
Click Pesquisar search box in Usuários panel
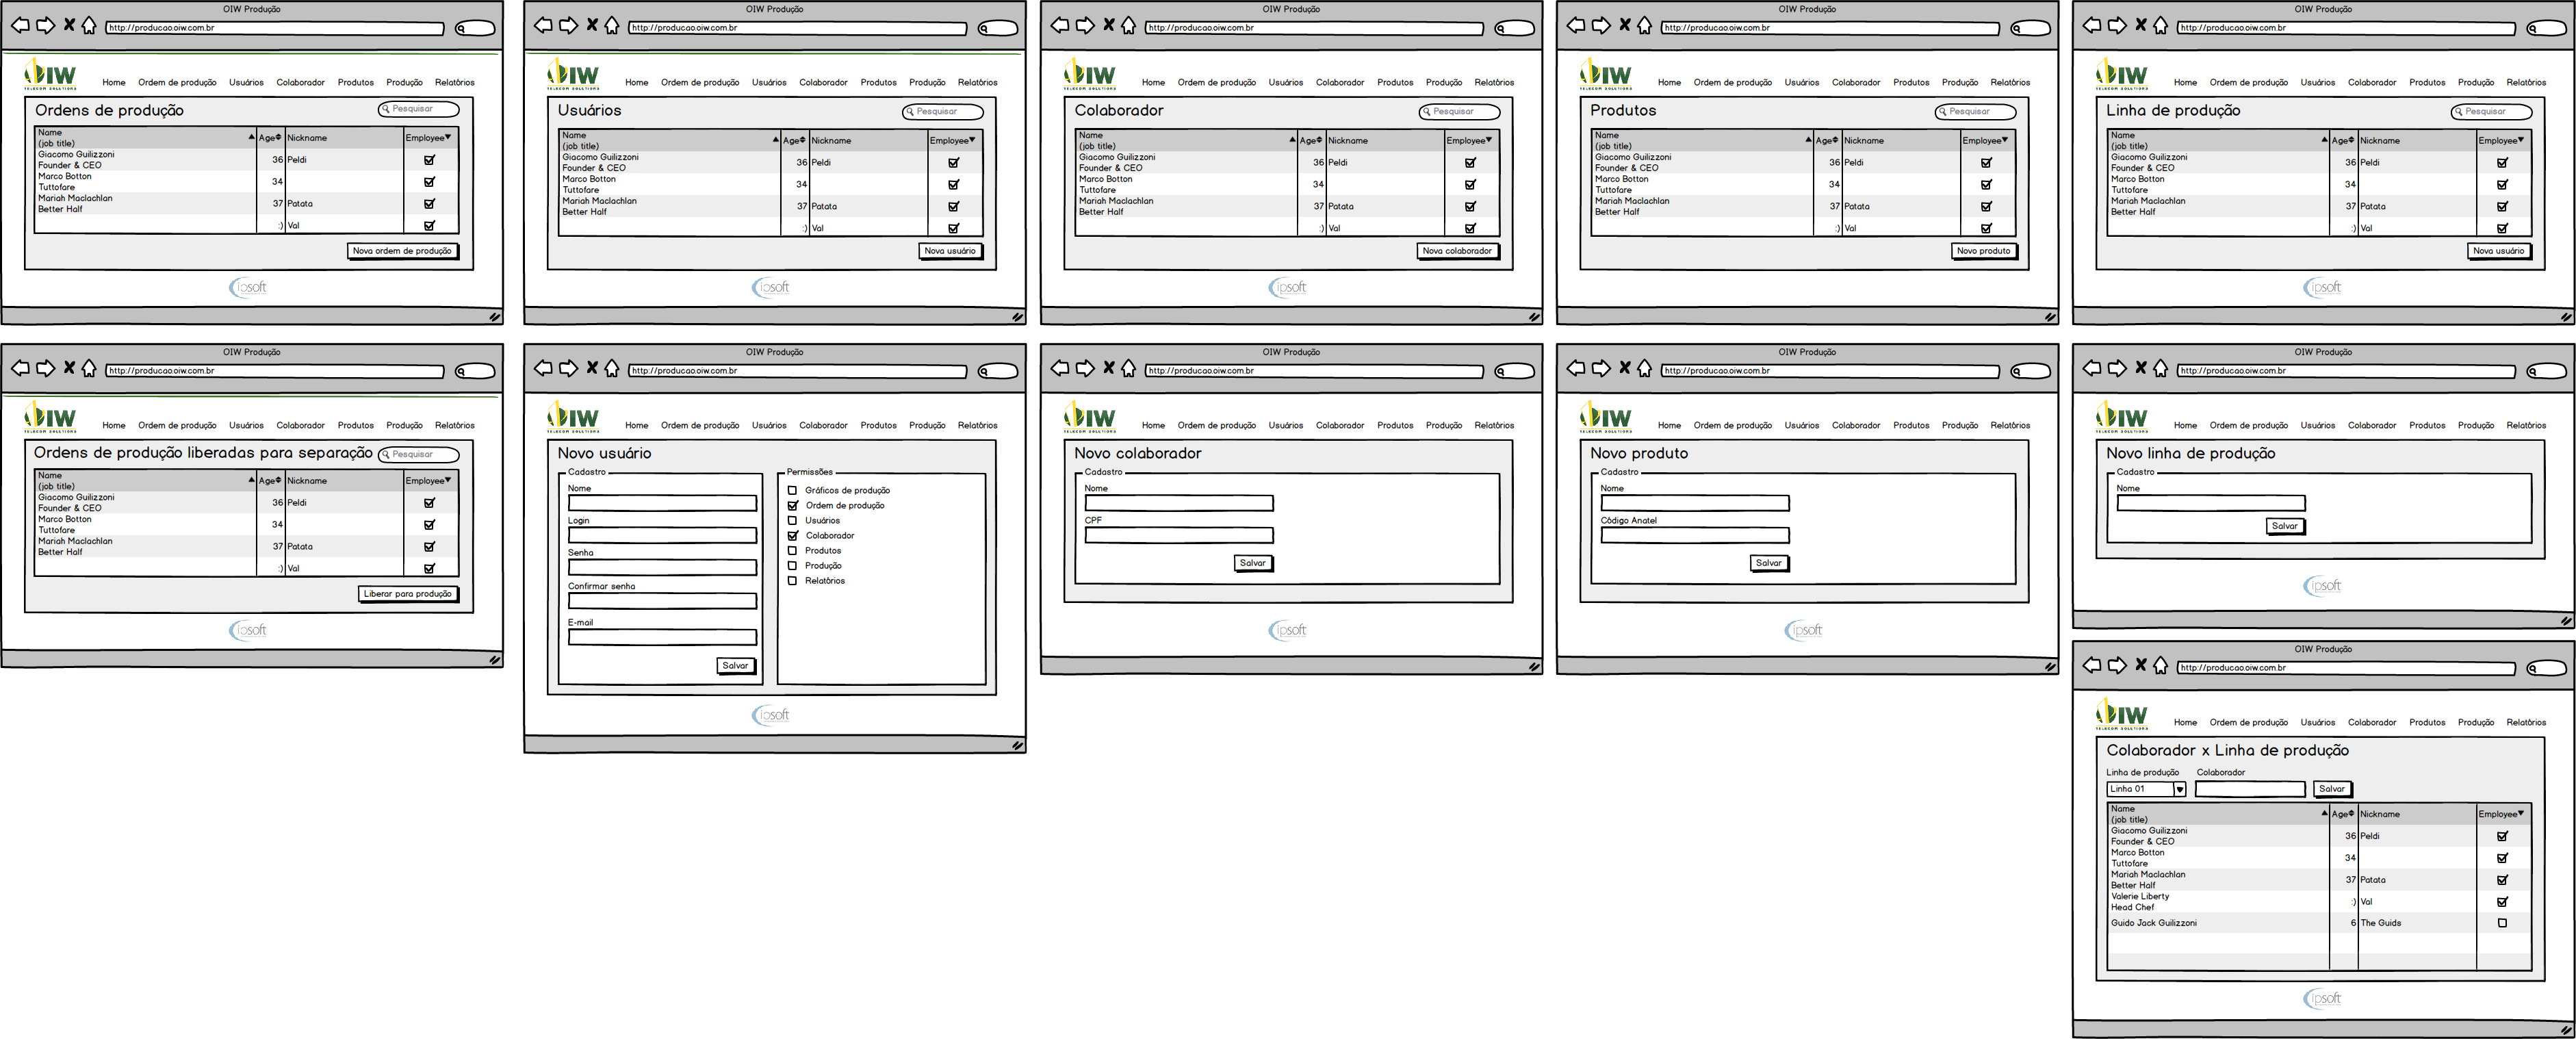click(x=943, y=112)
